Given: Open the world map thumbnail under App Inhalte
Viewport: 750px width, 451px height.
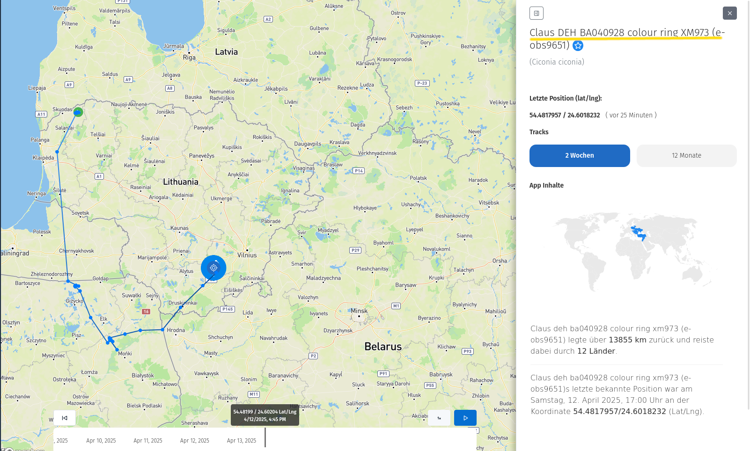Looking at the screenshot, I should [x=632, y=252].
